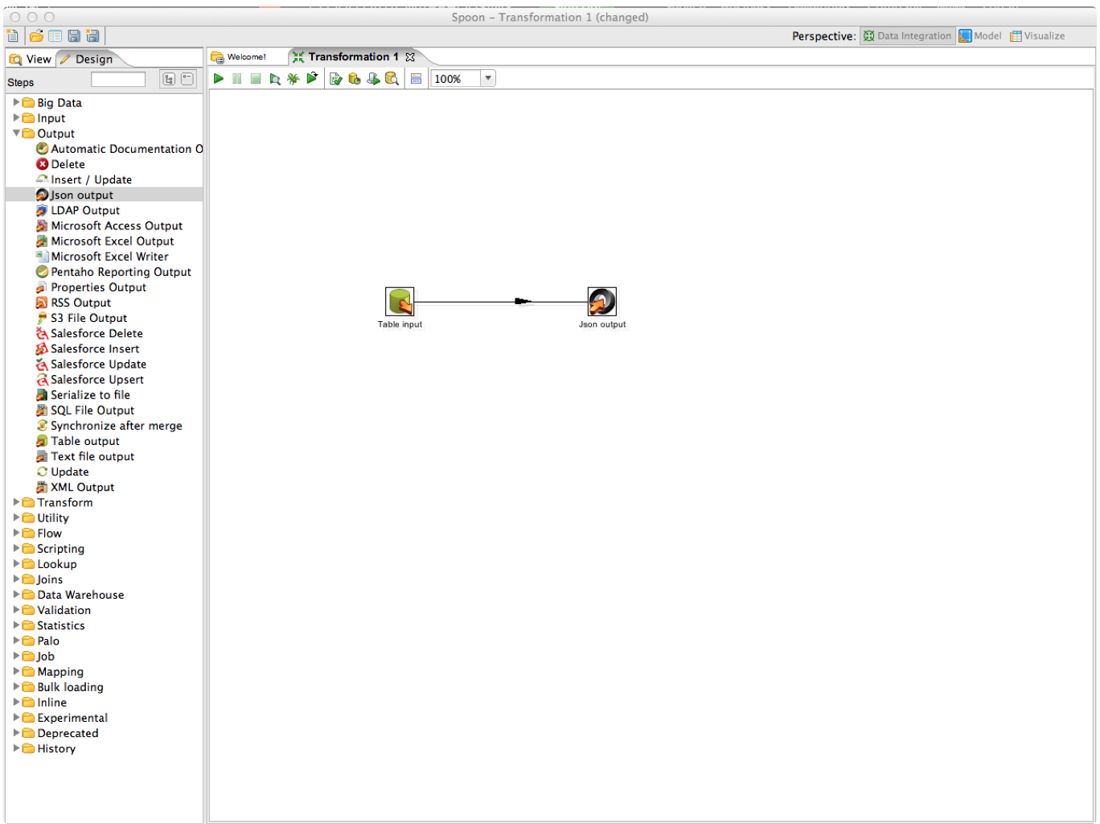Collapse the Output folder
The width and height of the screenshot is (1100, 824).
[16, 134]
